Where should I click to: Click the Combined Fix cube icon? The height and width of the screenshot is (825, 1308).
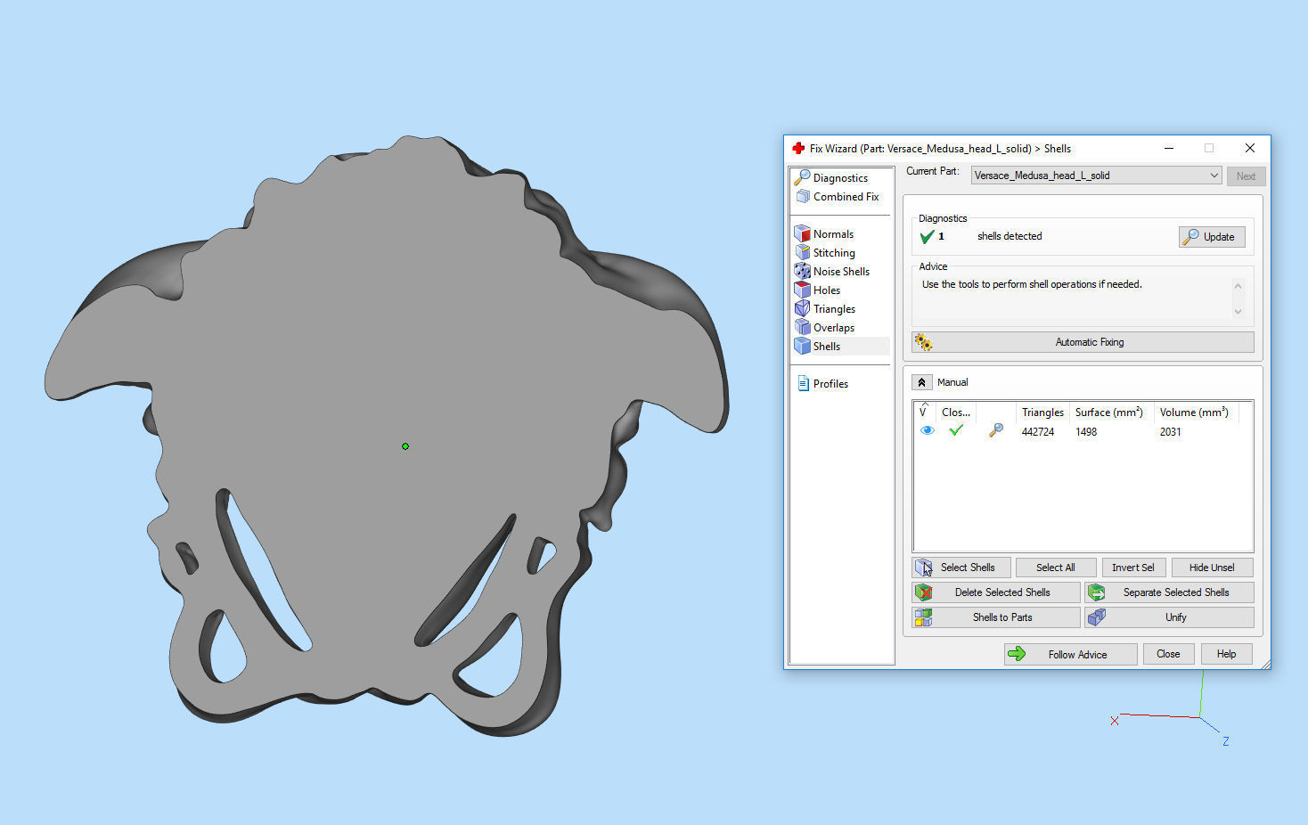pyautogui.click(x=803, y=196)
